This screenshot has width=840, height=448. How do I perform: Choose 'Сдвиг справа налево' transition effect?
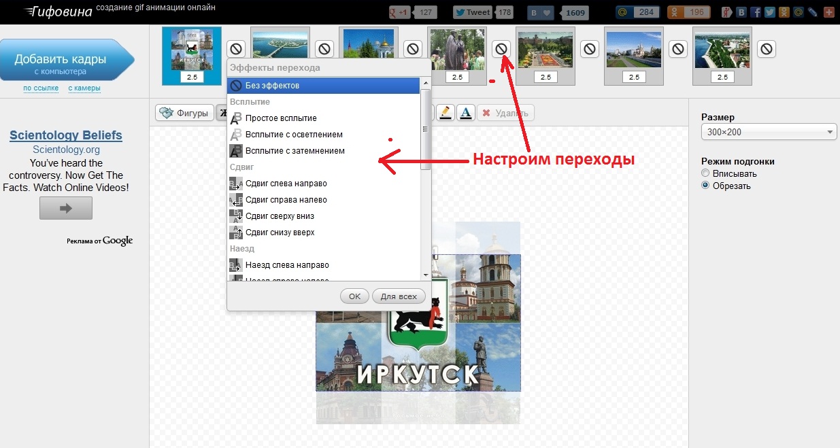(324, 200)
